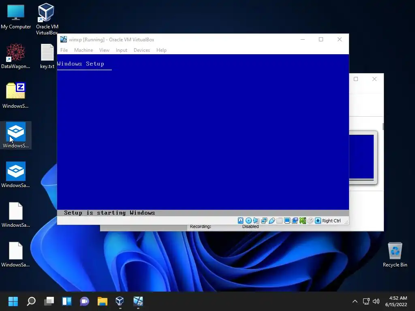415x311 pixels.
Task: Maximize the winxp VM window
Action: tap(321, 39)
